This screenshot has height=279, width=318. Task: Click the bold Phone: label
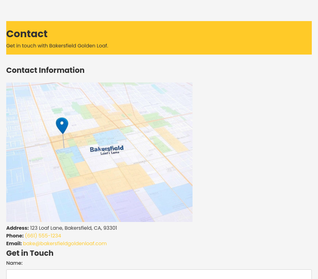click(15, 236)
